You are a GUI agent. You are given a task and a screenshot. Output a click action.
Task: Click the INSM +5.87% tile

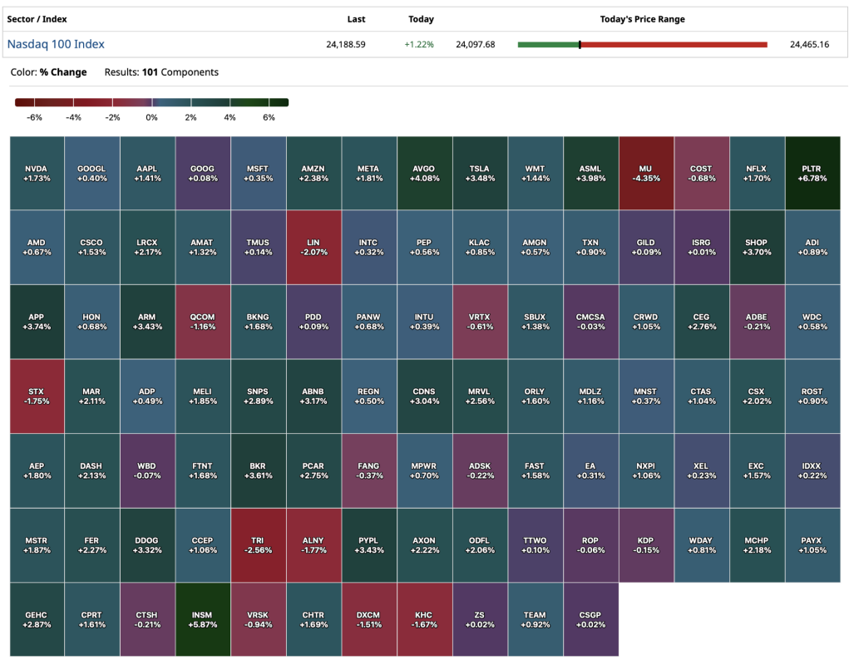[x=203, y=619]
